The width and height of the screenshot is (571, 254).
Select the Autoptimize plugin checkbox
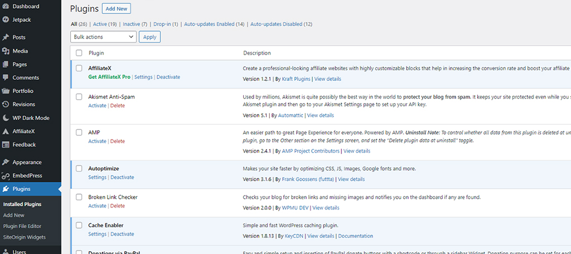pos(79,168)
